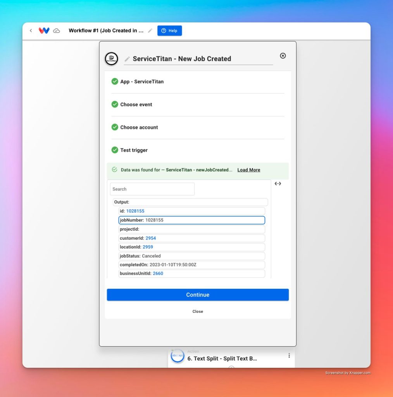This screenshot has height=397, width=393.
Task: Click the expand width arrows icon
Action: [278, 183]
